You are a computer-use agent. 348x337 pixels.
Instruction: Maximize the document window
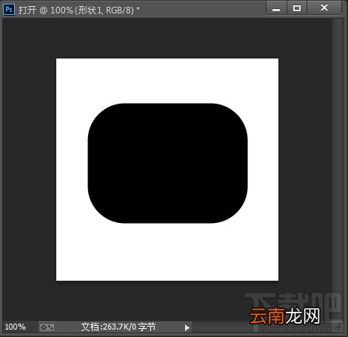pyautogui.click(x=297, y=8)
